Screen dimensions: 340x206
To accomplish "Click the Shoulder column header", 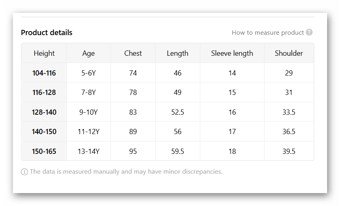I will point(289,53).
